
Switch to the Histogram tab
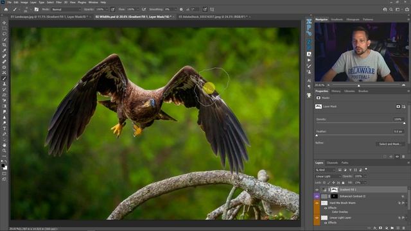click(353, 19)
